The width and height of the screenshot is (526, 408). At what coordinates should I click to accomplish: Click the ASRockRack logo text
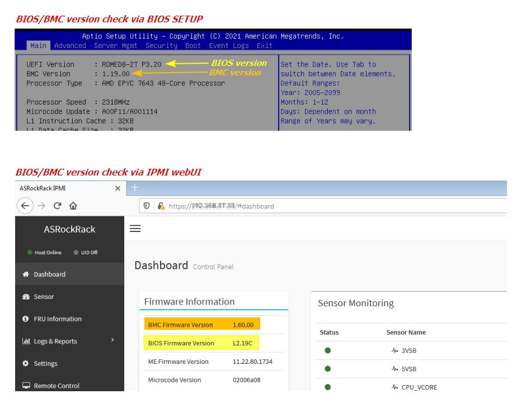pos(69,229)
